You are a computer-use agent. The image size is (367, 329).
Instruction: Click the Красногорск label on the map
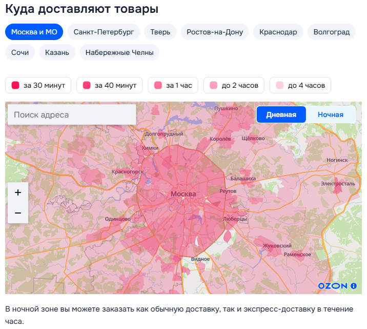(x=128, y=172)
